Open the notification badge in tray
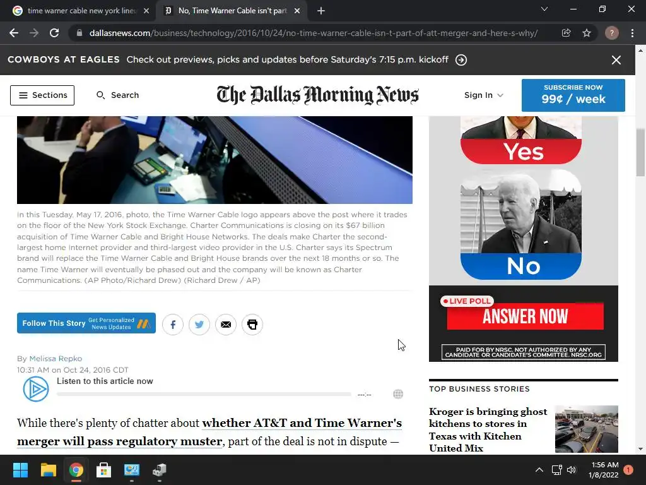Viewport: 646px width, 485px height. 628,470
